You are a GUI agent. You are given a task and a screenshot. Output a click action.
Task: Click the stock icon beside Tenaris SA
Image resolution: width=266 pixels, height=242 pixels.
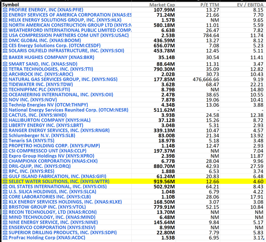click(5, 140)
